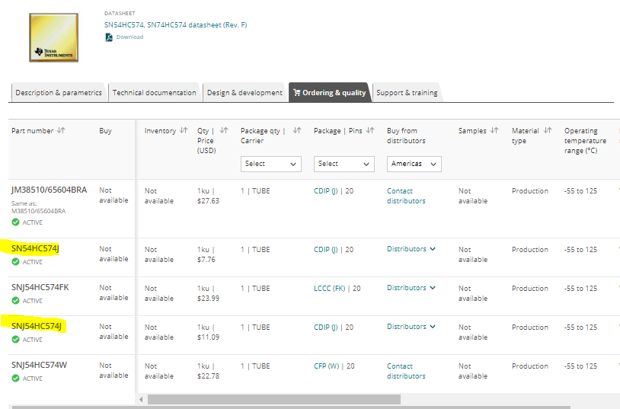Sort by Inventory arrows icon
Screen dimensions: 620x409
pyautogui.click(x=184, y=130)
